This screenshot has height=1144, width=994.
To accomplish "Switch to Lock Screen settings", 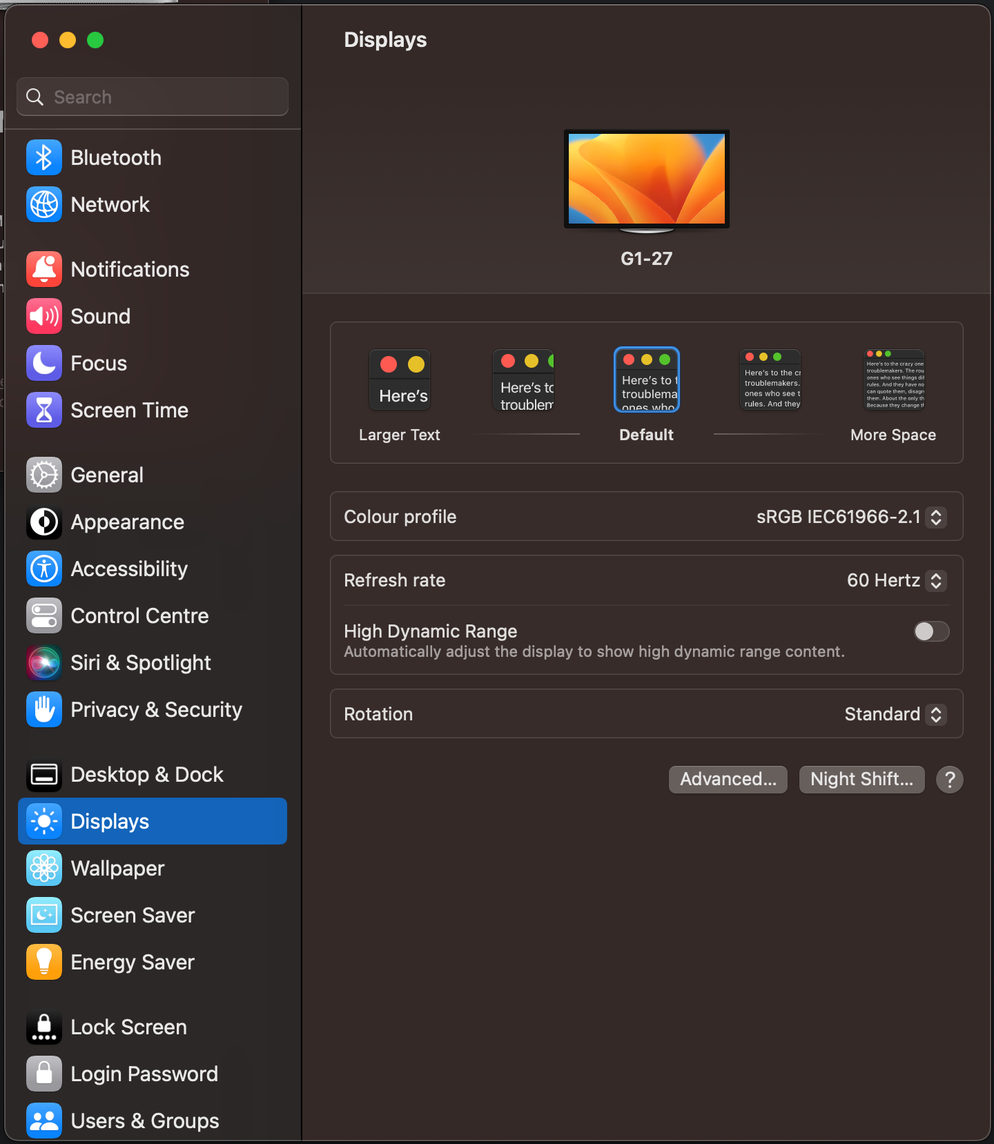I will tap(153, 1027).
